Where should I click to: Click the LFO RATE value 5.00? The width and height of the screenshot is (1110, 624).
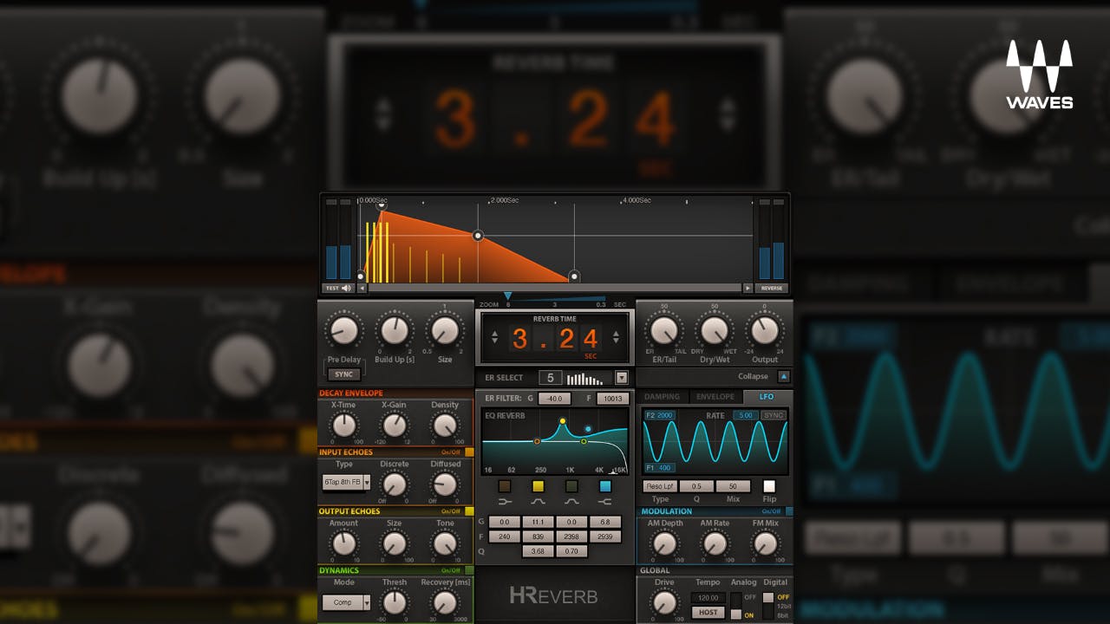tap(745, 415)
